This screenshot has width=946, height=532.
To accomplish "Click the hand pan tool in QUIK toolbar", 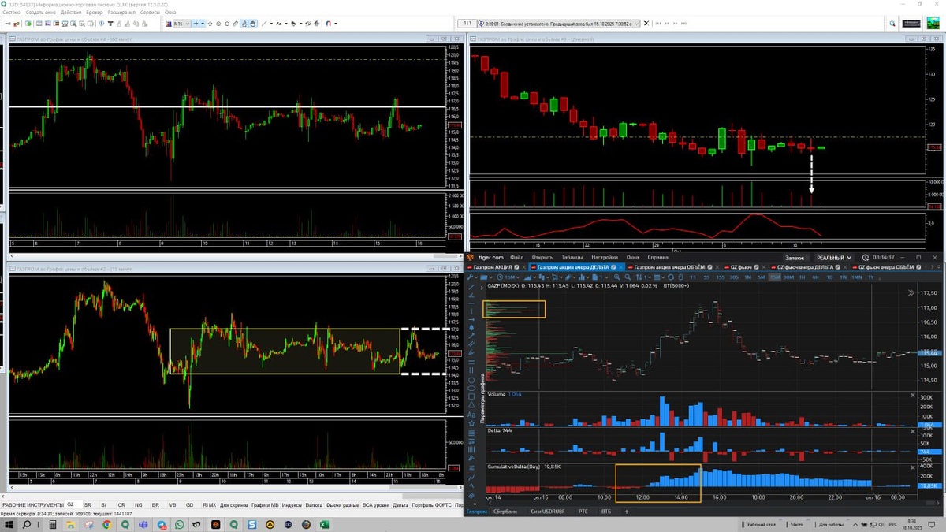I will click(252, 24).
